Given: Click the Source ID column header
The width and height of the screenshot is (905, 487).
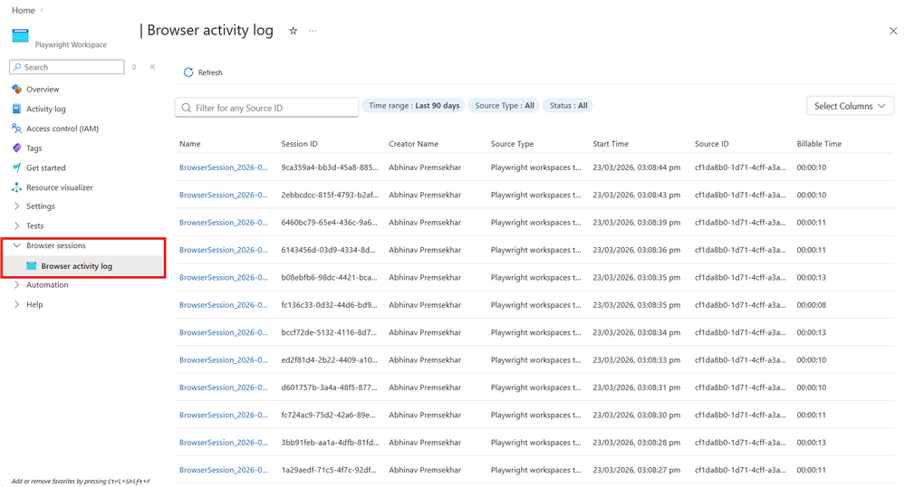Looking at the screenshot, I should (712, 144).
